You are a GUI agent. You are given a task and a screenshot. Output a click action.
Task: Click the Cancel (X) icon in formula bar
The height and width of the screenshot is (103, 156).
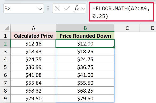[57, 8]
